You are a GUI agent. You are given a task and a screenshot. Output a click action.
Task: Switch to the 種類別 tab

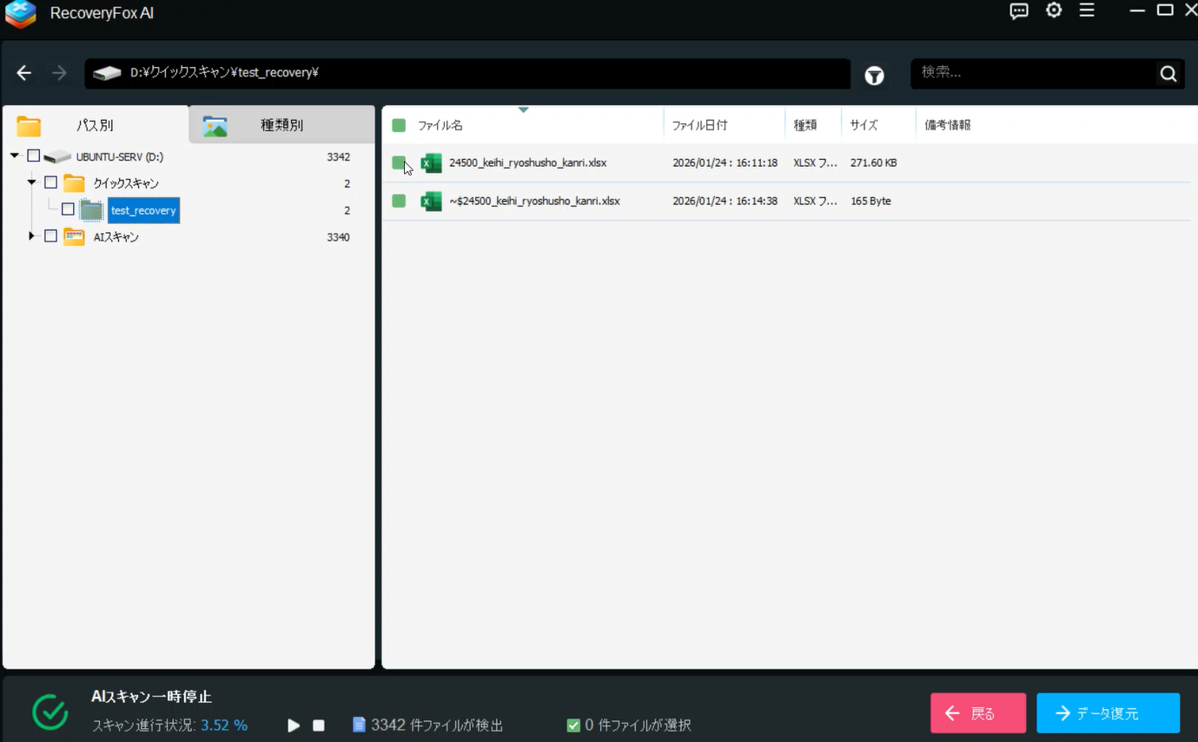[281, 125]
